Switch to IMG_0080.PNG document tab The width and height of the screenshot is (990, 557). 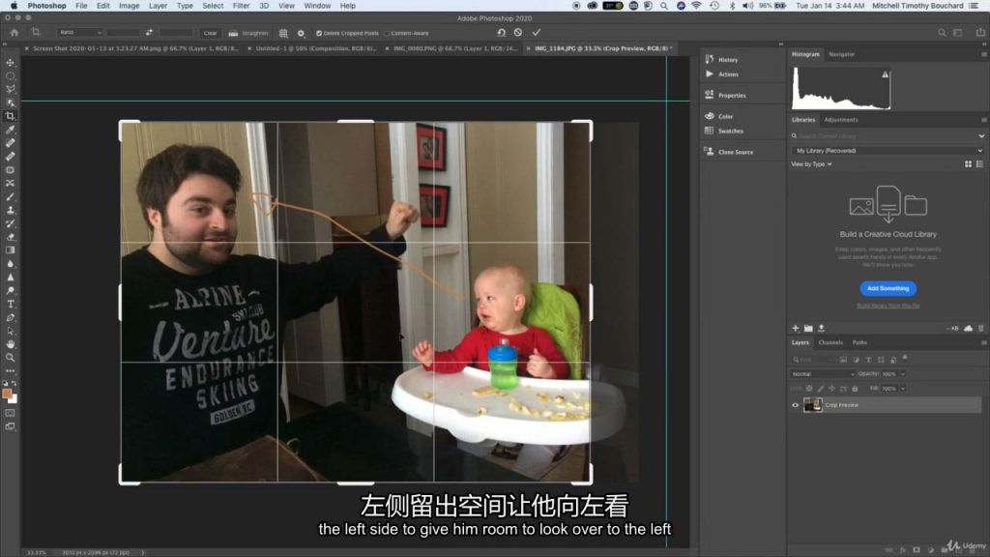tap(455, 48)
